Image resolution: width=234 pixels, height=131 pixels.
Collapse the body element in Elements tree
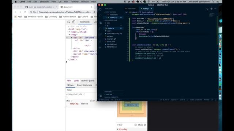(x=69, y=35)
